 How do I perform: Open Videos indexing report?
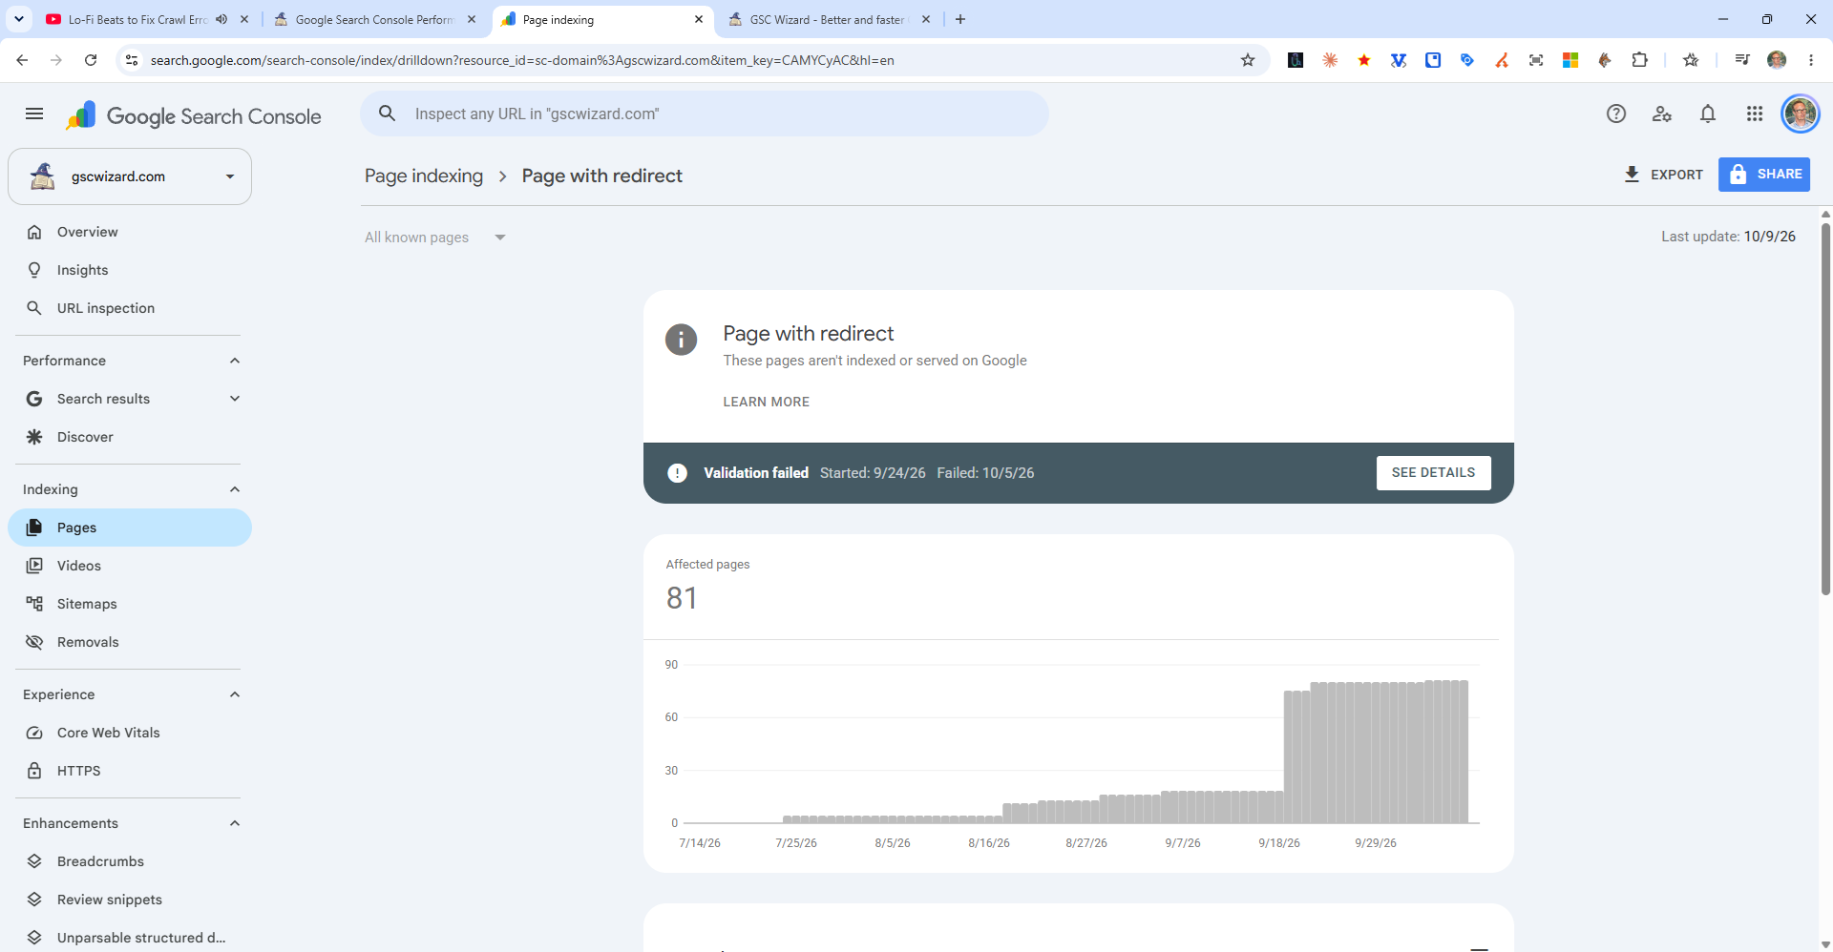tap(130, 566)
